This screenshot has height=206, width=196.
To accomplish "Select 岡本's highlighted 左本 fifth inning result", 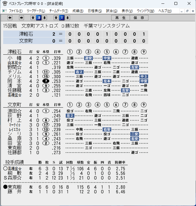I will (107, 81).
